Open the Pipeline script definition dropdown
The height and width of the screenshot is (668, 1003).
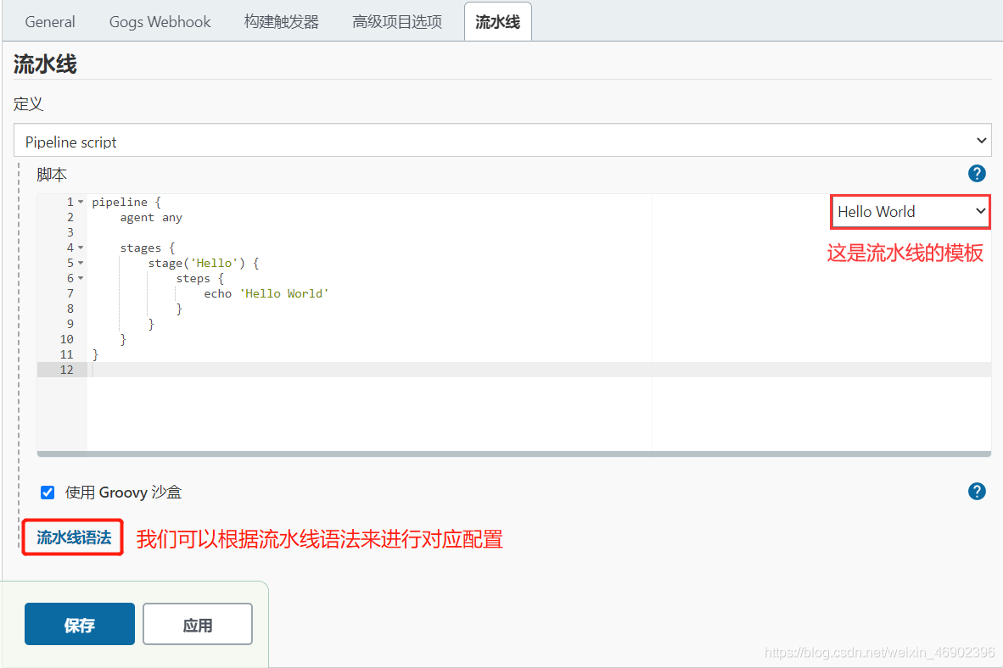(x=501, y=141)
